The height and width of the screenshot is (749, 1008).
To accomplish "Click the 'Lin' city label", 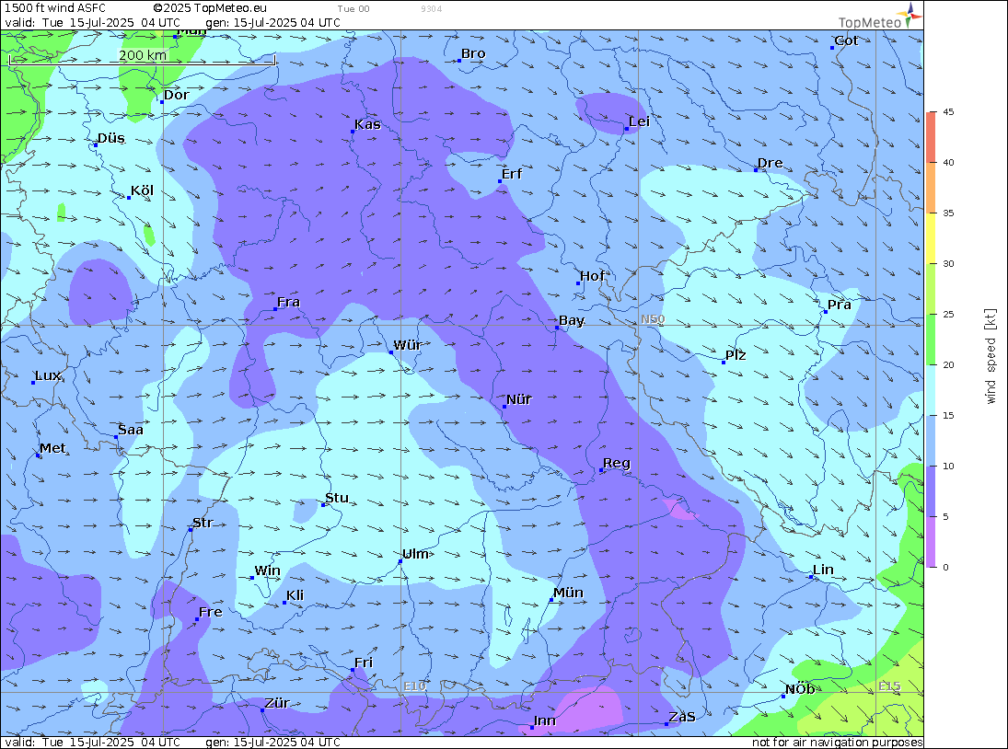I will tap(823, 570).
